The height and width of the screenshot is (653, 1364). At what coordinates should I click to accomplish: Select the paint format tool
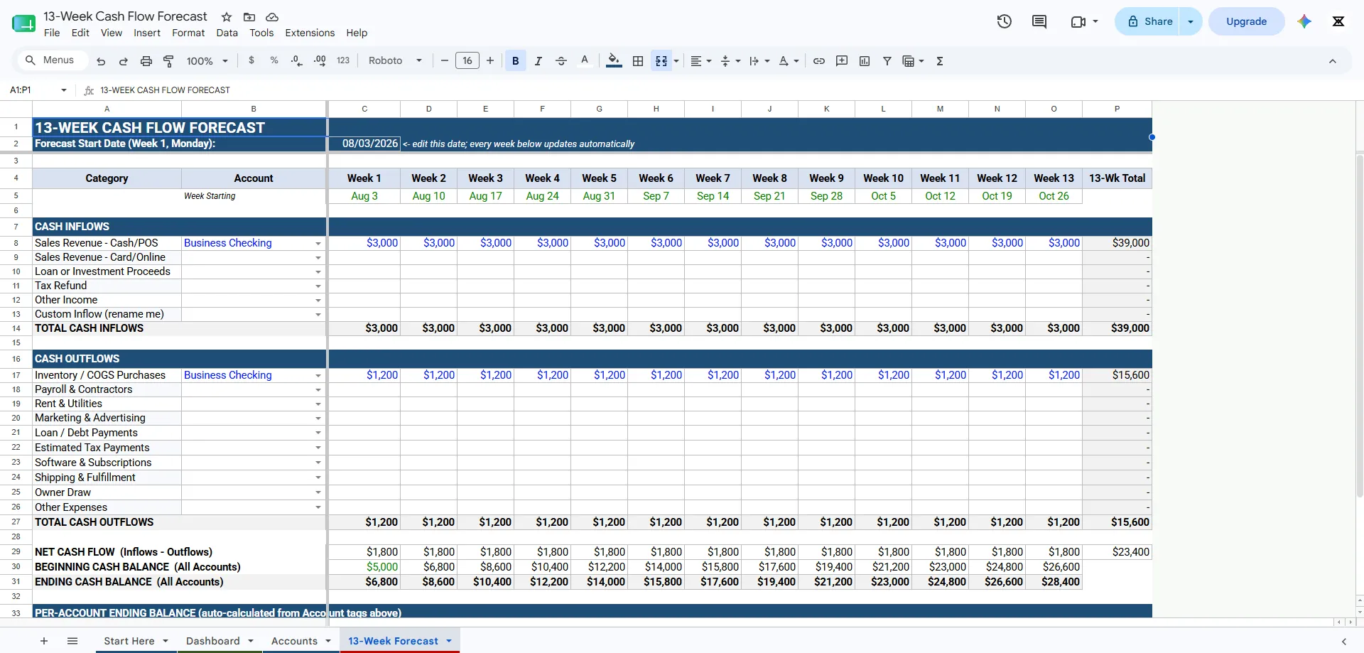(x=168, y=61)
